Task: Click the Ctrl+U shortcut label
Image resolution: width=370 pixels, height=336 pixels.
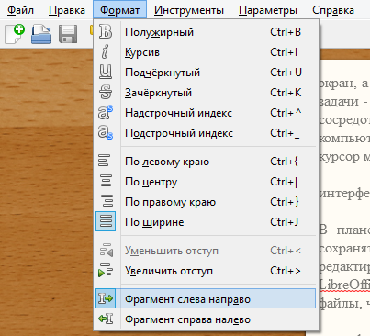Action: point(286,73)
